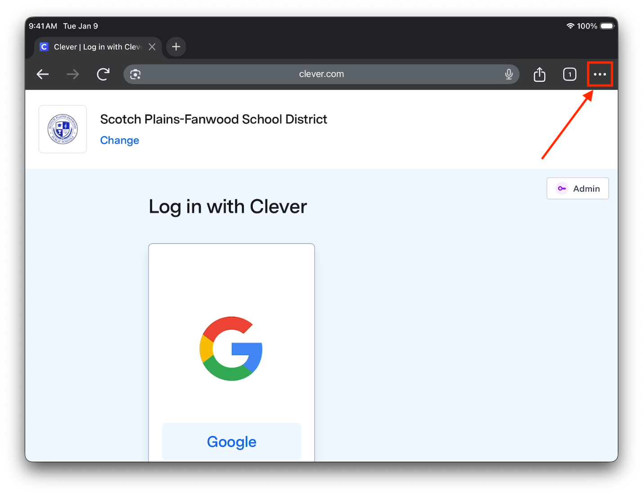This screenshot has width=643, height=495.
Task: Tap the microphone voice search icon
Action: (x=509, y=74)
